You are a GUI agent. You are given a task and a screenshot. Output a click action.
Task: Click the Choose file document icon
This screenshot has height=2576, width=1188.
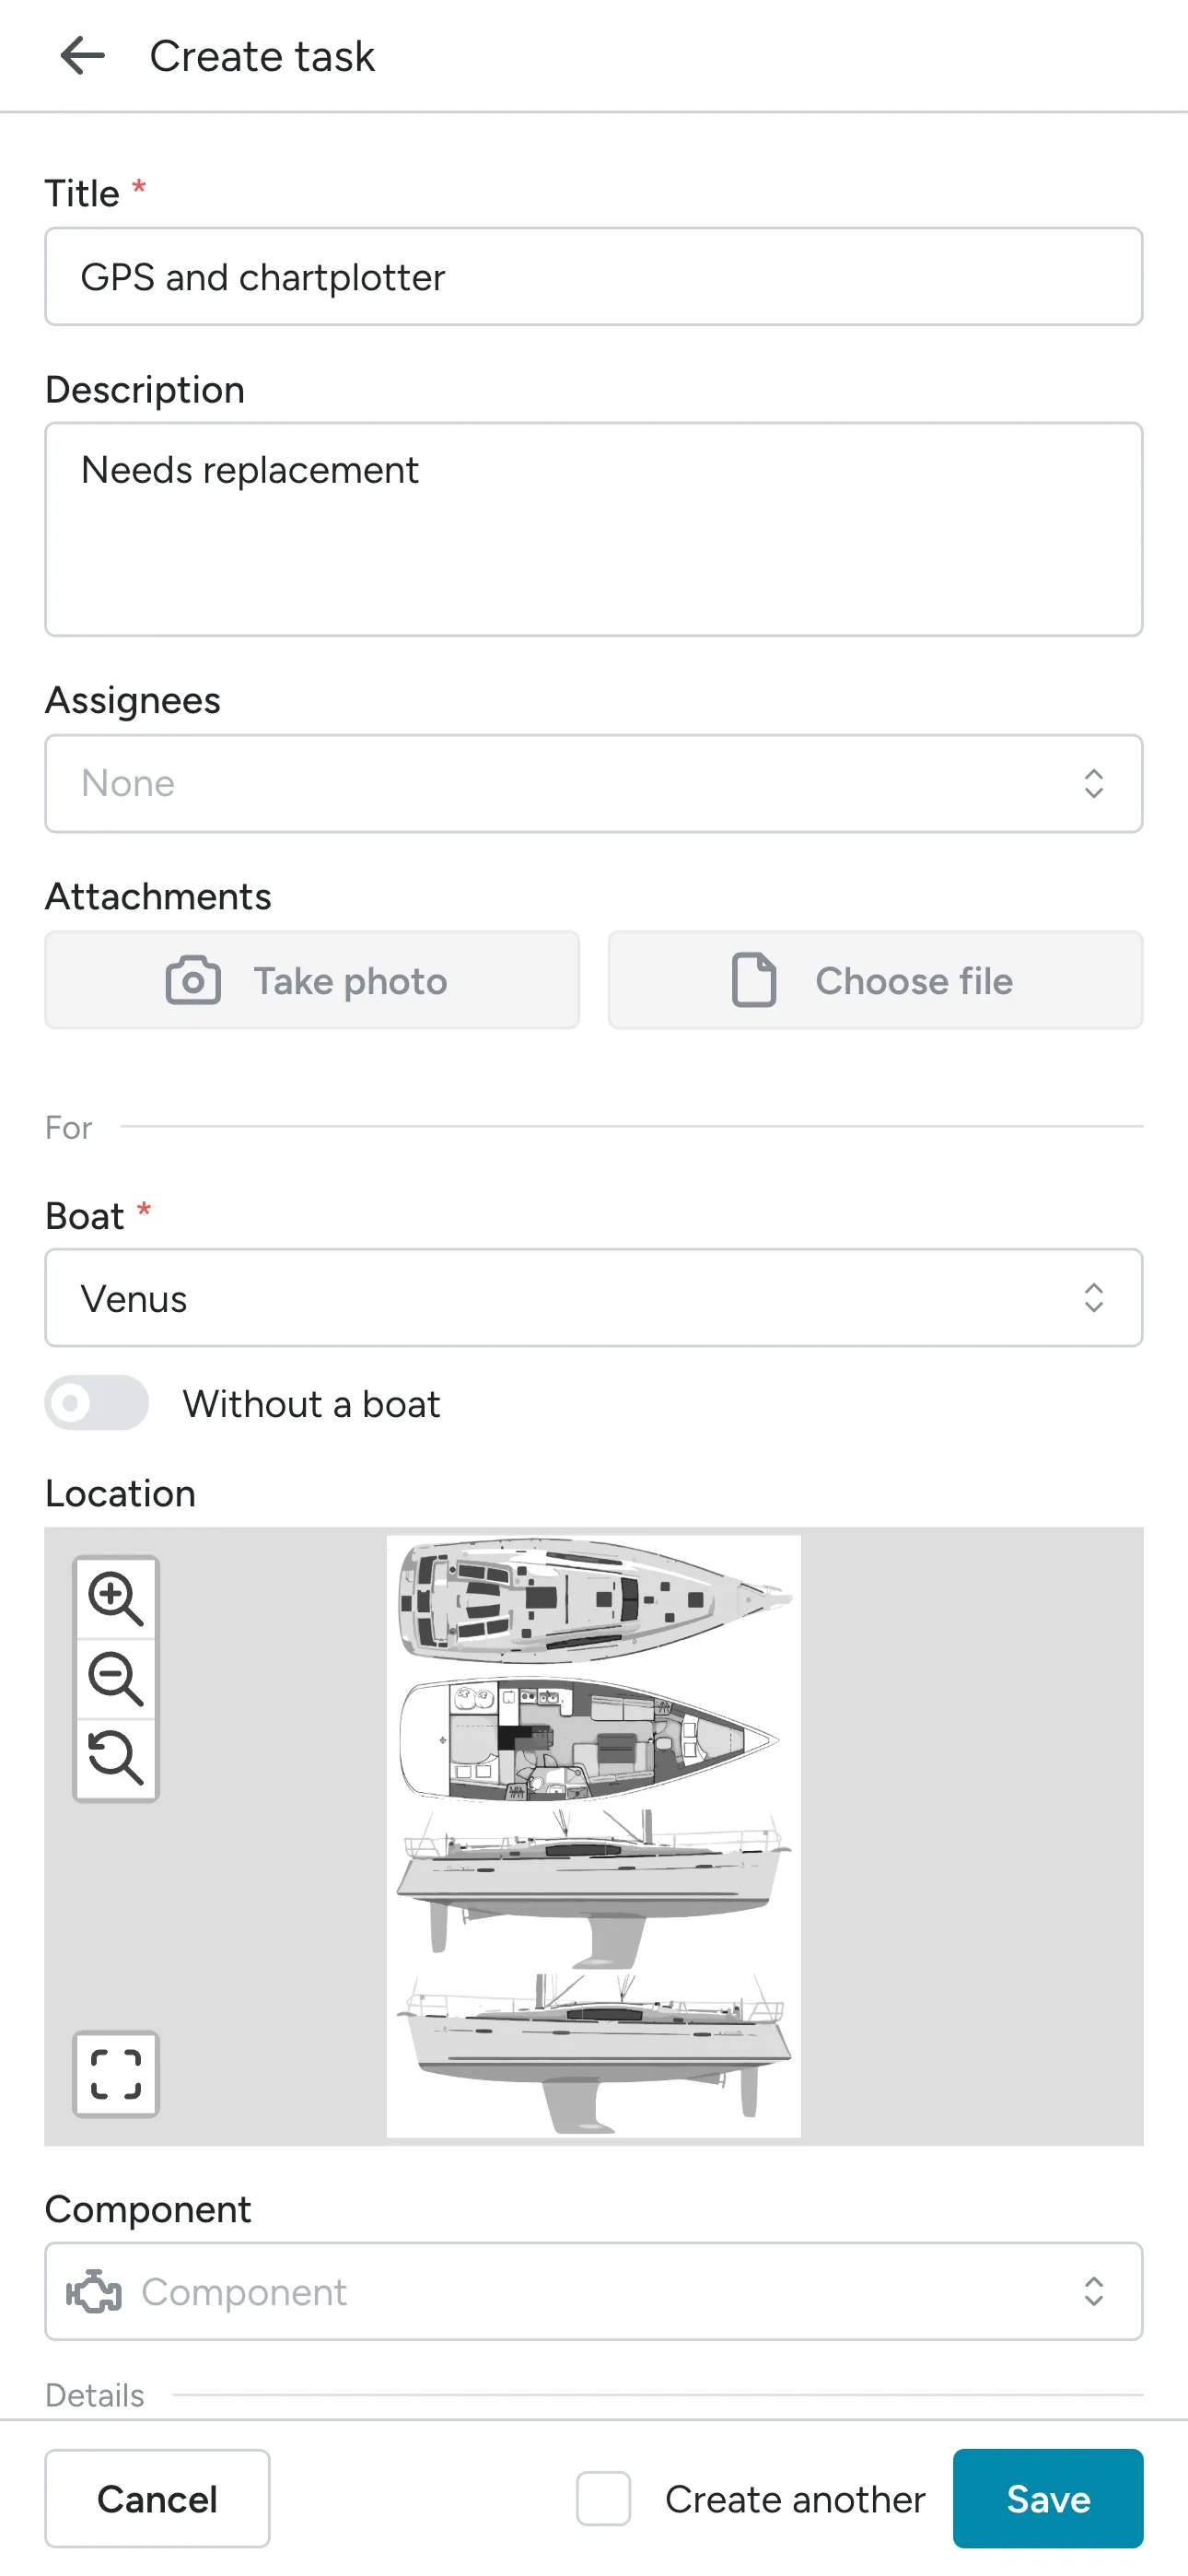tap(755, 980)
